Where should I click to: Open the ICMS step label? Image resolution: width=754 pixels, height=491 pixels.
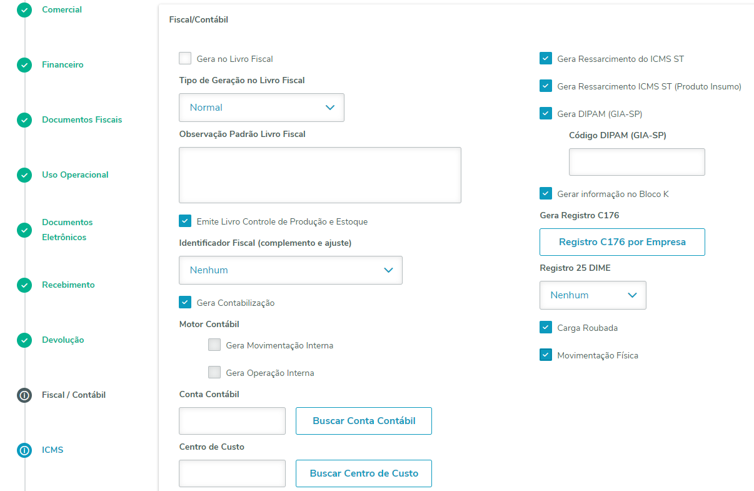53,450
